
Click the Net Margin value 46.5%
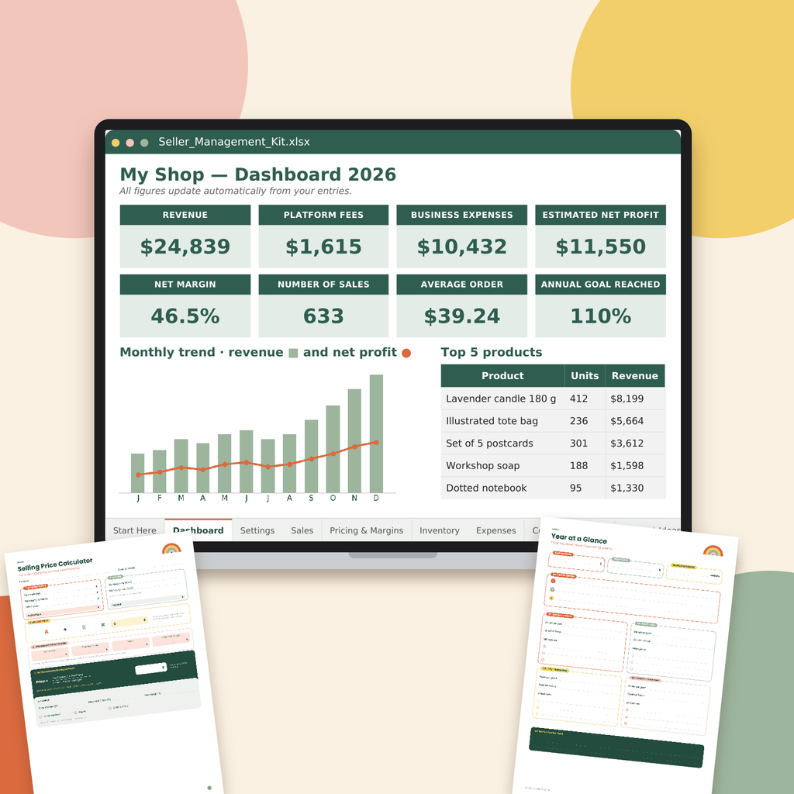click(x=185, y=316)
